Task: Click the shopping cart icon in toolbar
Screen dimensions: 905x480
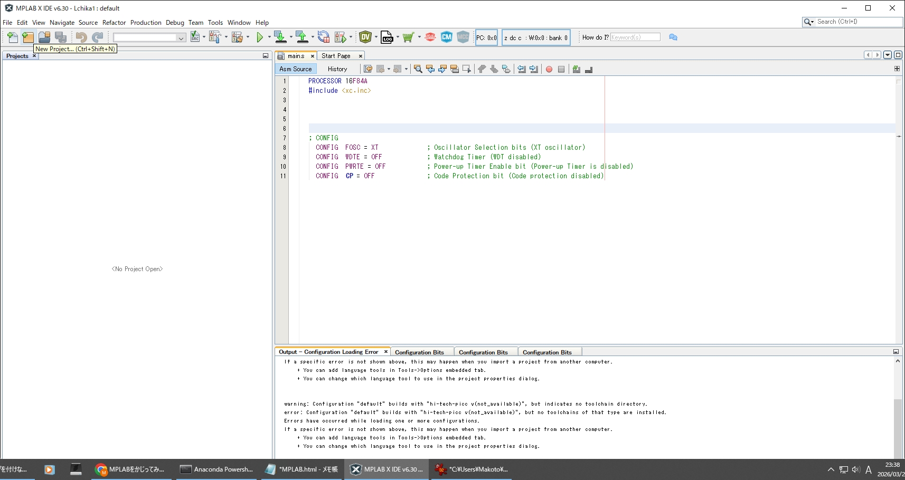Action: pos(408,37)
